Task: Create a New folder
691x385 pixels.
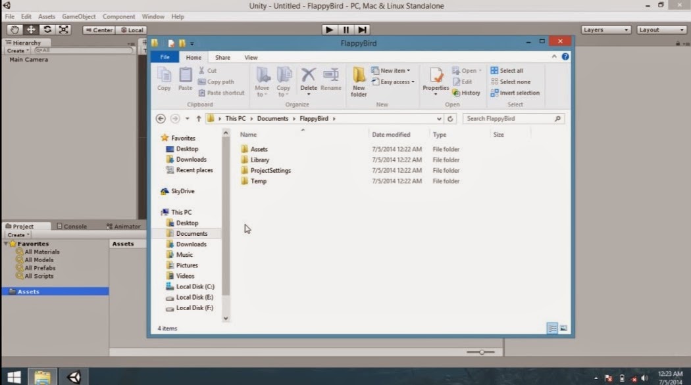Action: tap(359, 82)
